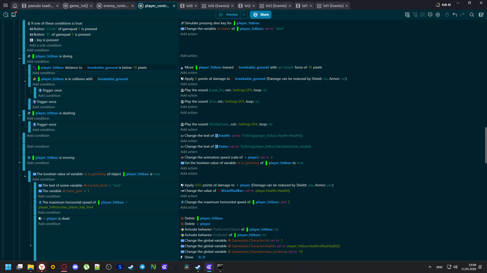This screenshot has height=273, width=487.
Task: Click the vertical scrollbar thumb
Action: coord(485,145)
